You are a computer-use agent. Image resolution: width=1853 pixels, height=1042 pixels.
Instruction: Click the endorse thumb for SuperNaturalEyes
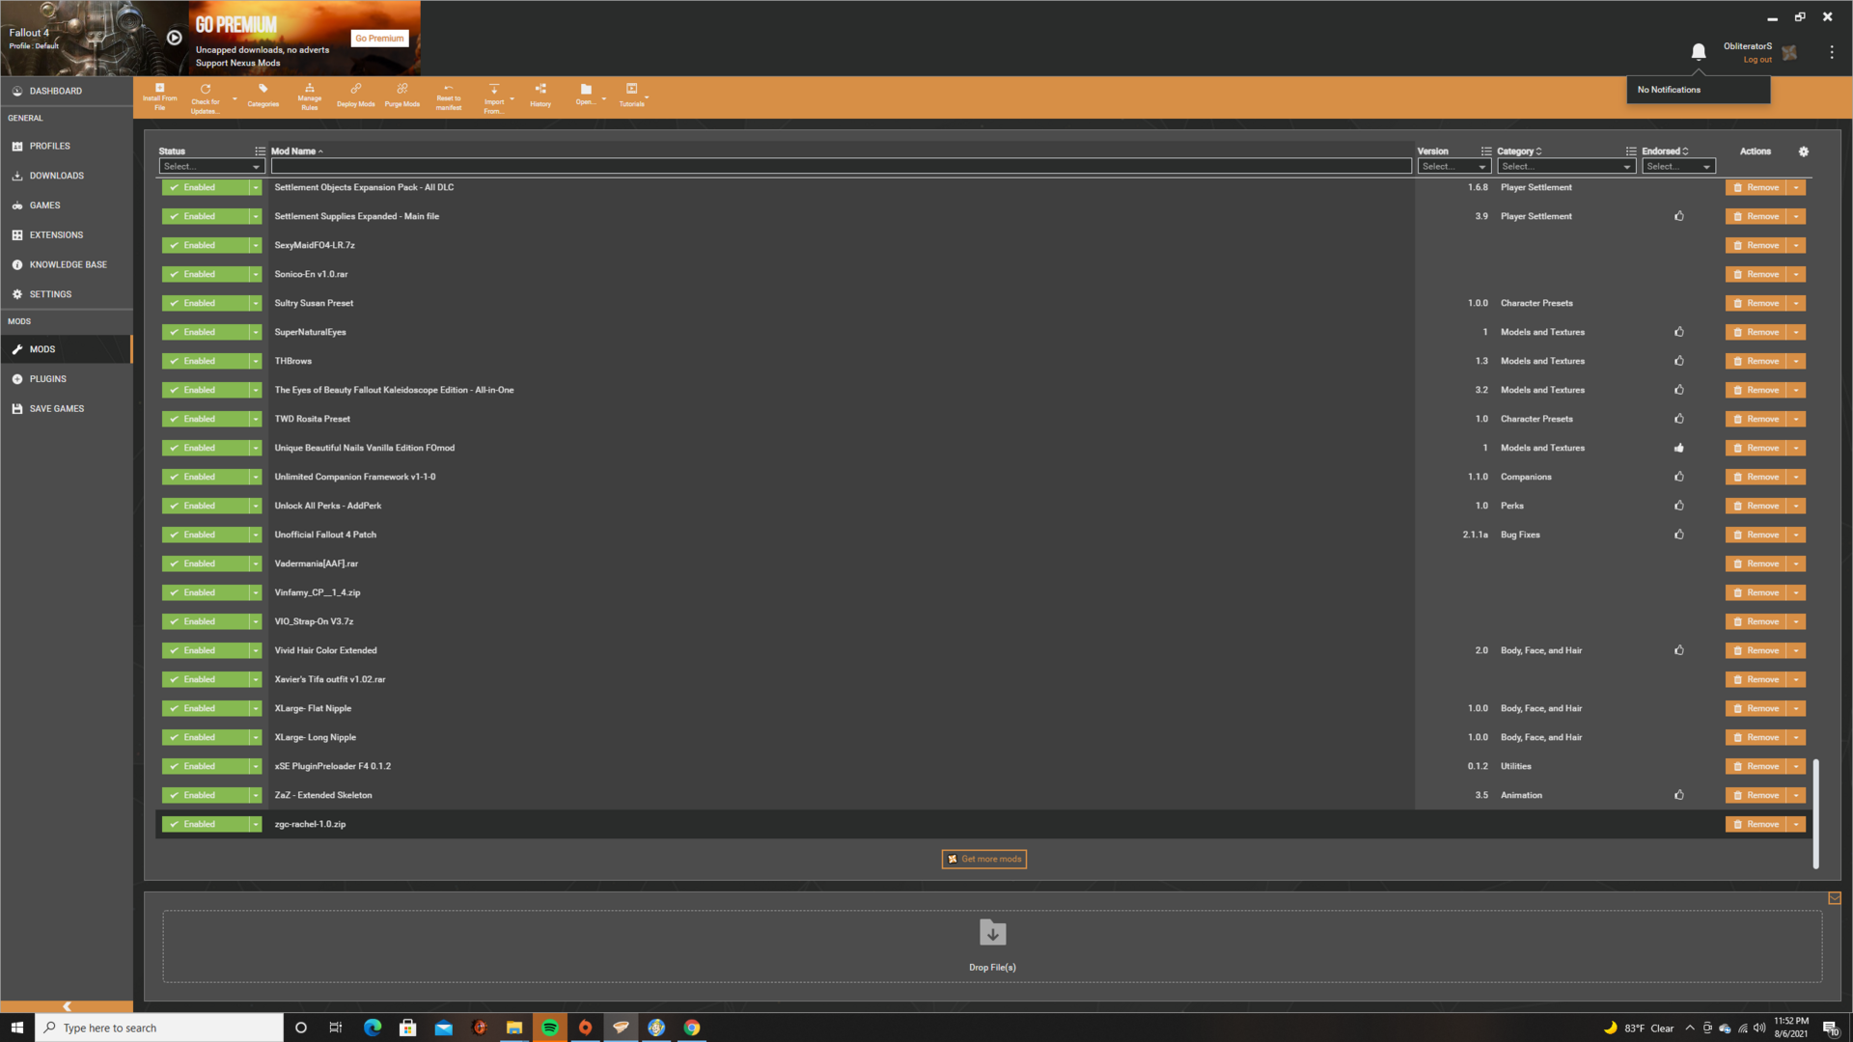point(1679,332)
